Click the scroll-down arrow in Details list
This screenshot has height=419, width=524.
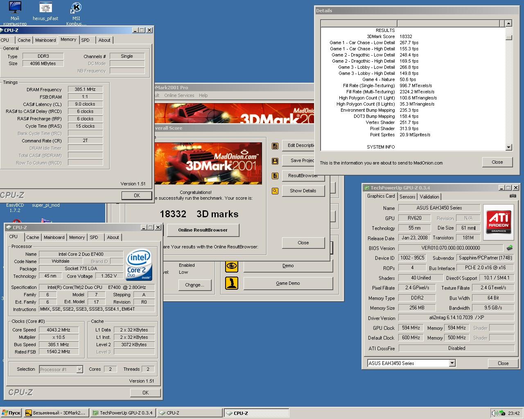[x=509, y=147]
